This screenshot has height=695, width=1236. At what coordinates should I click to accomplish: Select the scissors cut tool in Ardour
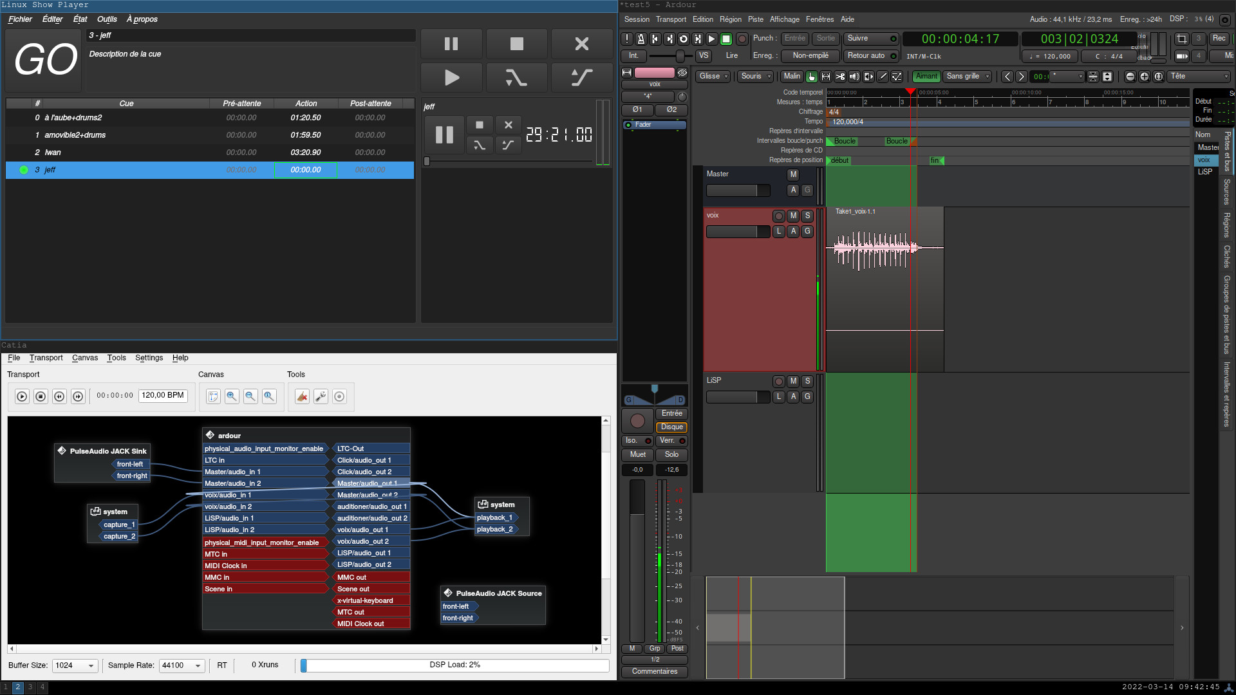coord(840,77)
